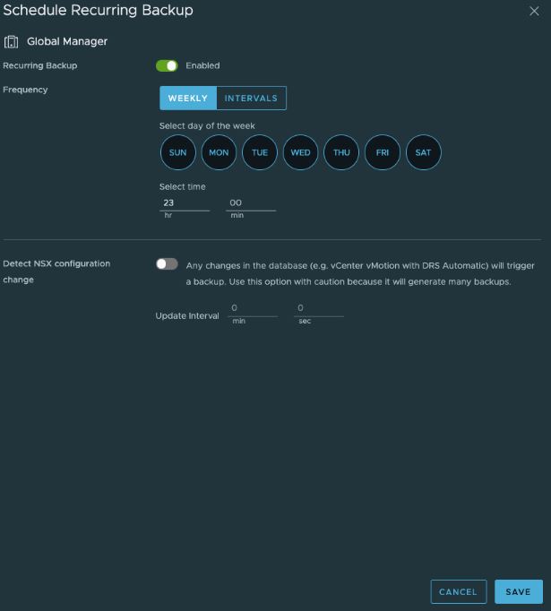This screenshot has width=551, height=611.
Task: Click the Global Manager icon
Action: click(x=12, y=41)
